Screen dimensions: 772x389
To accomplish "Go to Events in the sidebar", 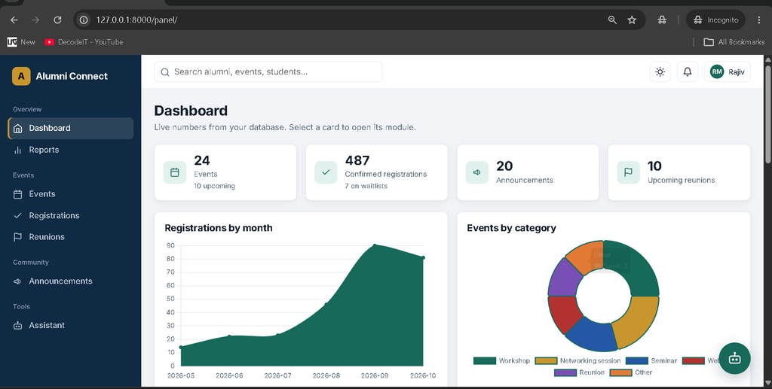I will coord(71,194).
